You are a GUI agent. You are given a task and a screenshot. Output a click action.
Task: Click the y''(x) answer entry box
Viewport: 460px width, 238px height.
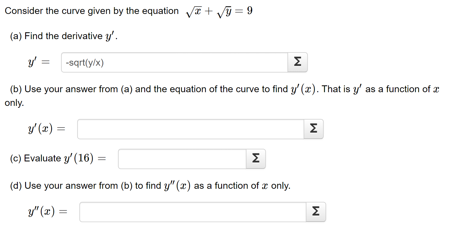click(x=192, y=211)
